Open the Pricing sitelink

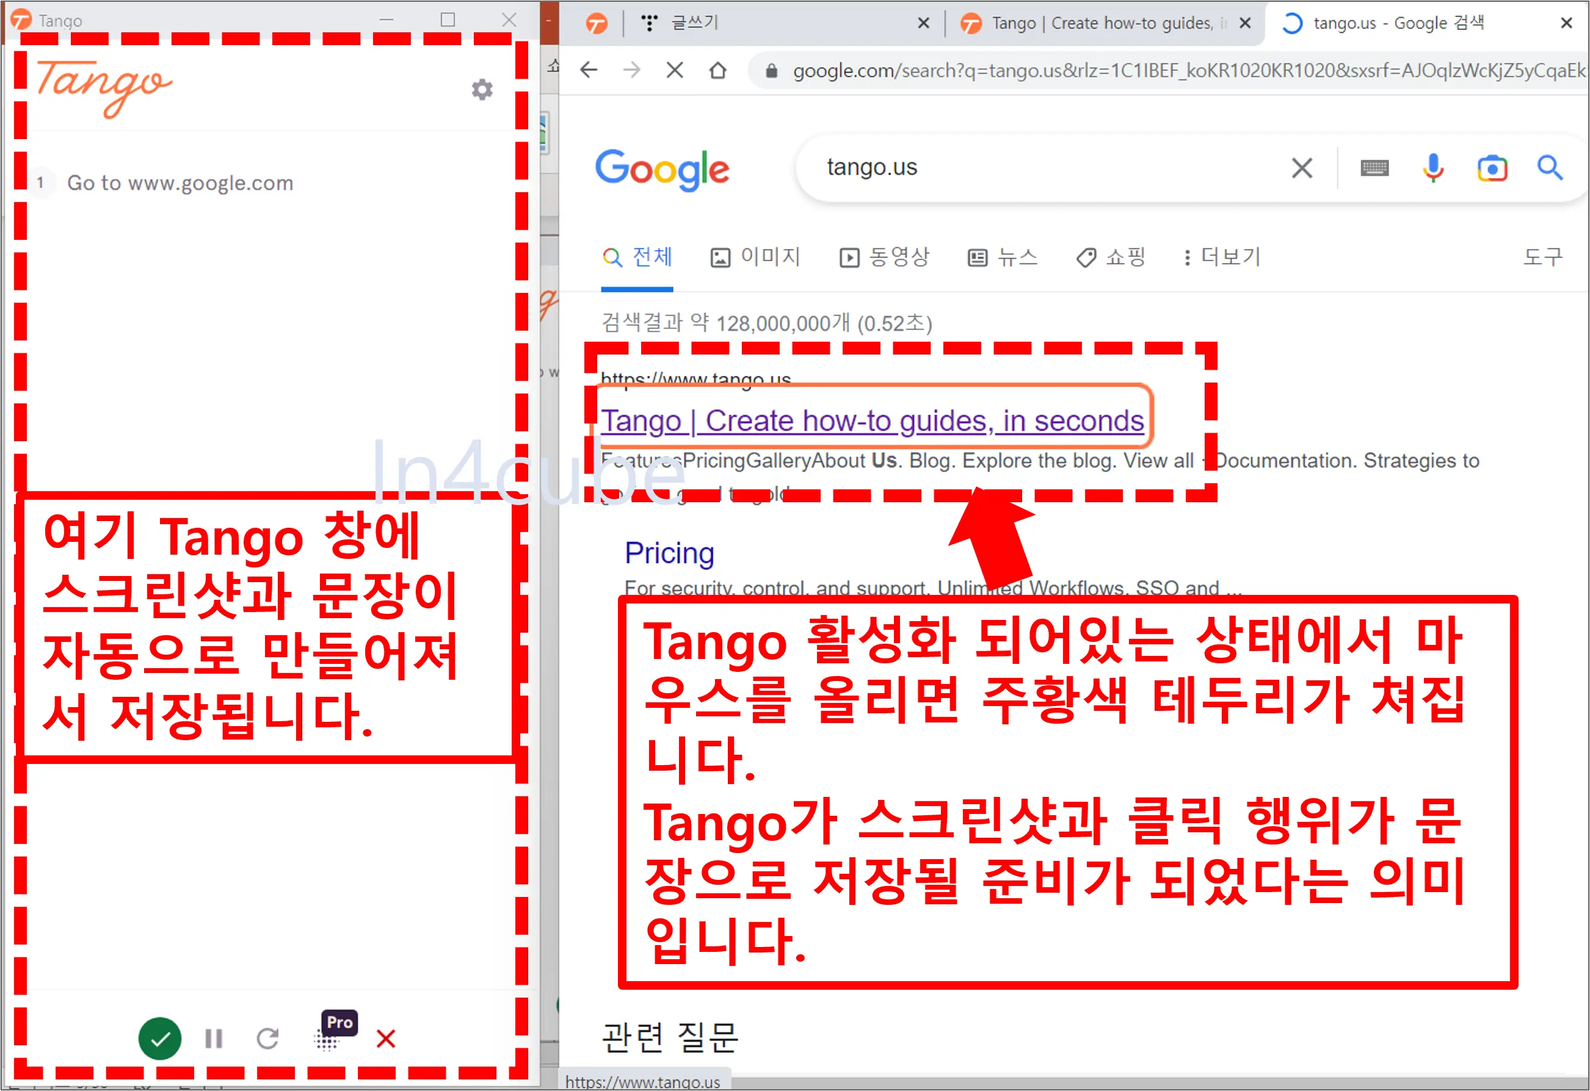tap(669, 553)
